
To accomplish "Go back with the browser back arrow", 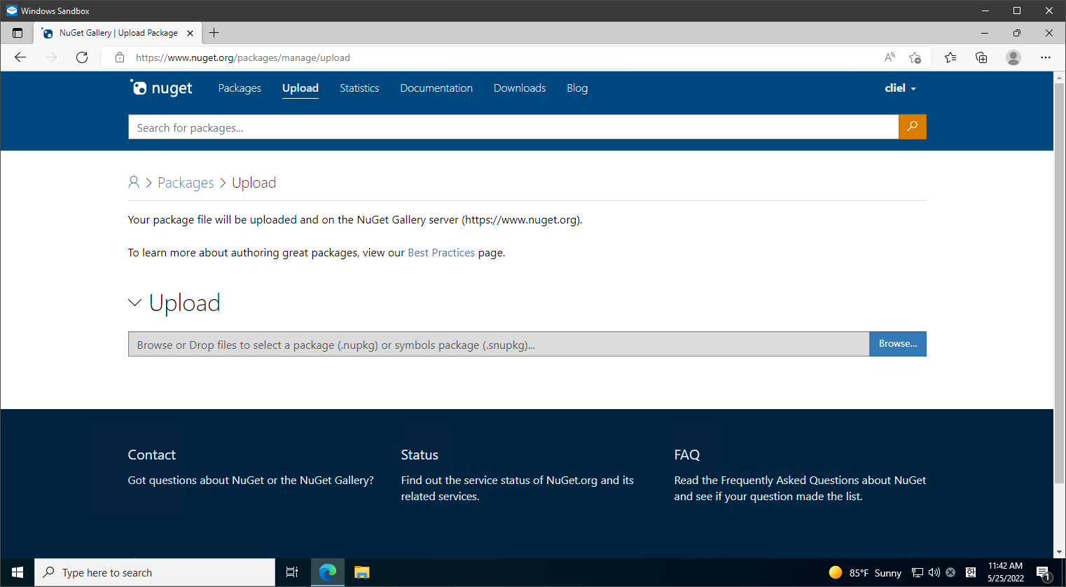I will pyautogui.click(x=20, y=57).
